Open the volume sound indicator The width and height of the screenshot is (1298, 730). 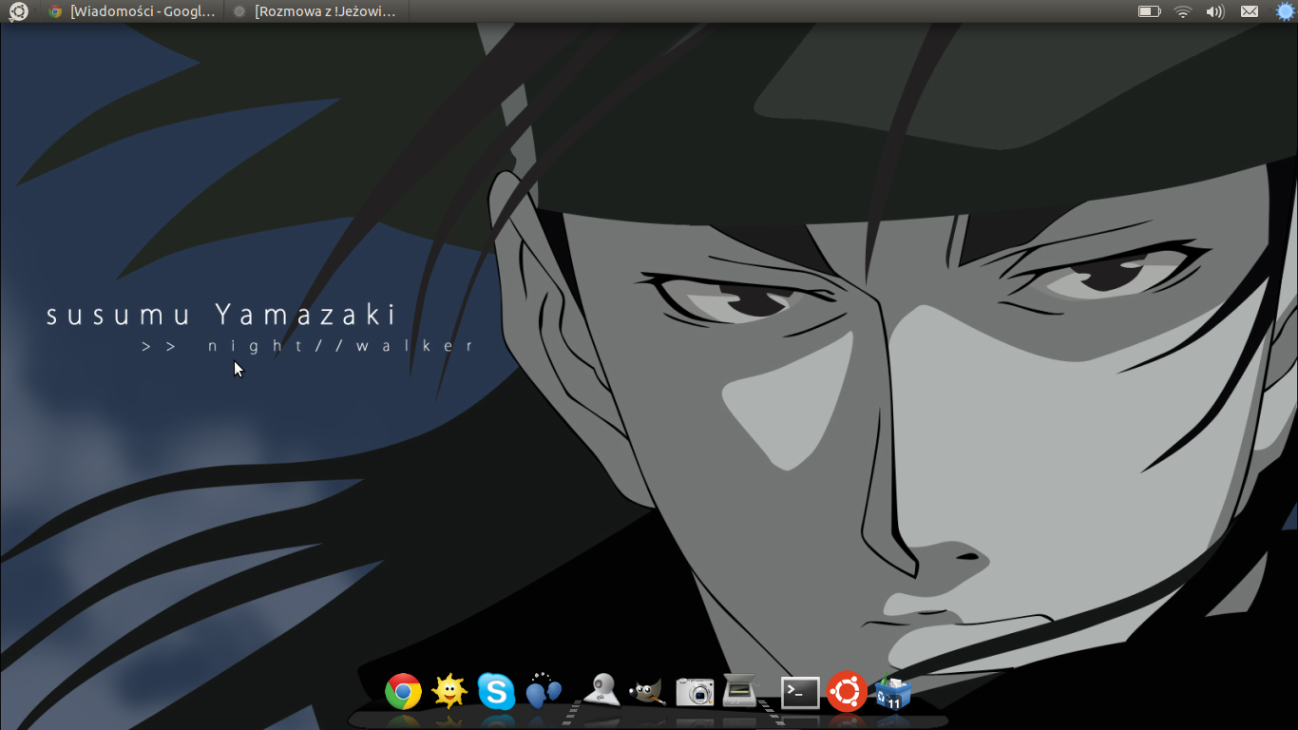tap(1214, 11)
